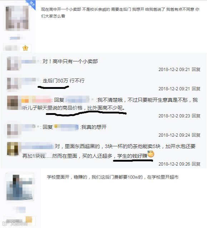
Task: Reply to the 09:26 奶茶 comment
Action: click(196, 164)
